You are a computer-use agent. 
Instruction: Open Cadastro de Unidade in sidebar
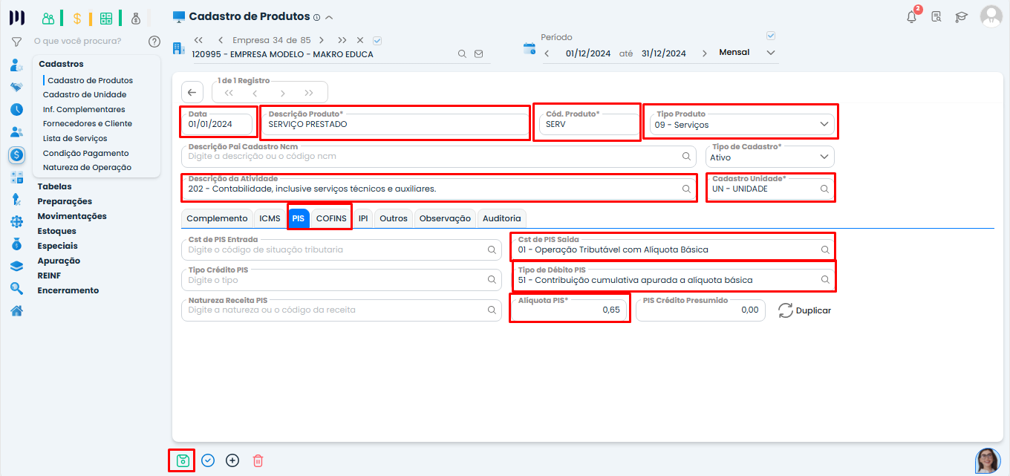(85, 95)
